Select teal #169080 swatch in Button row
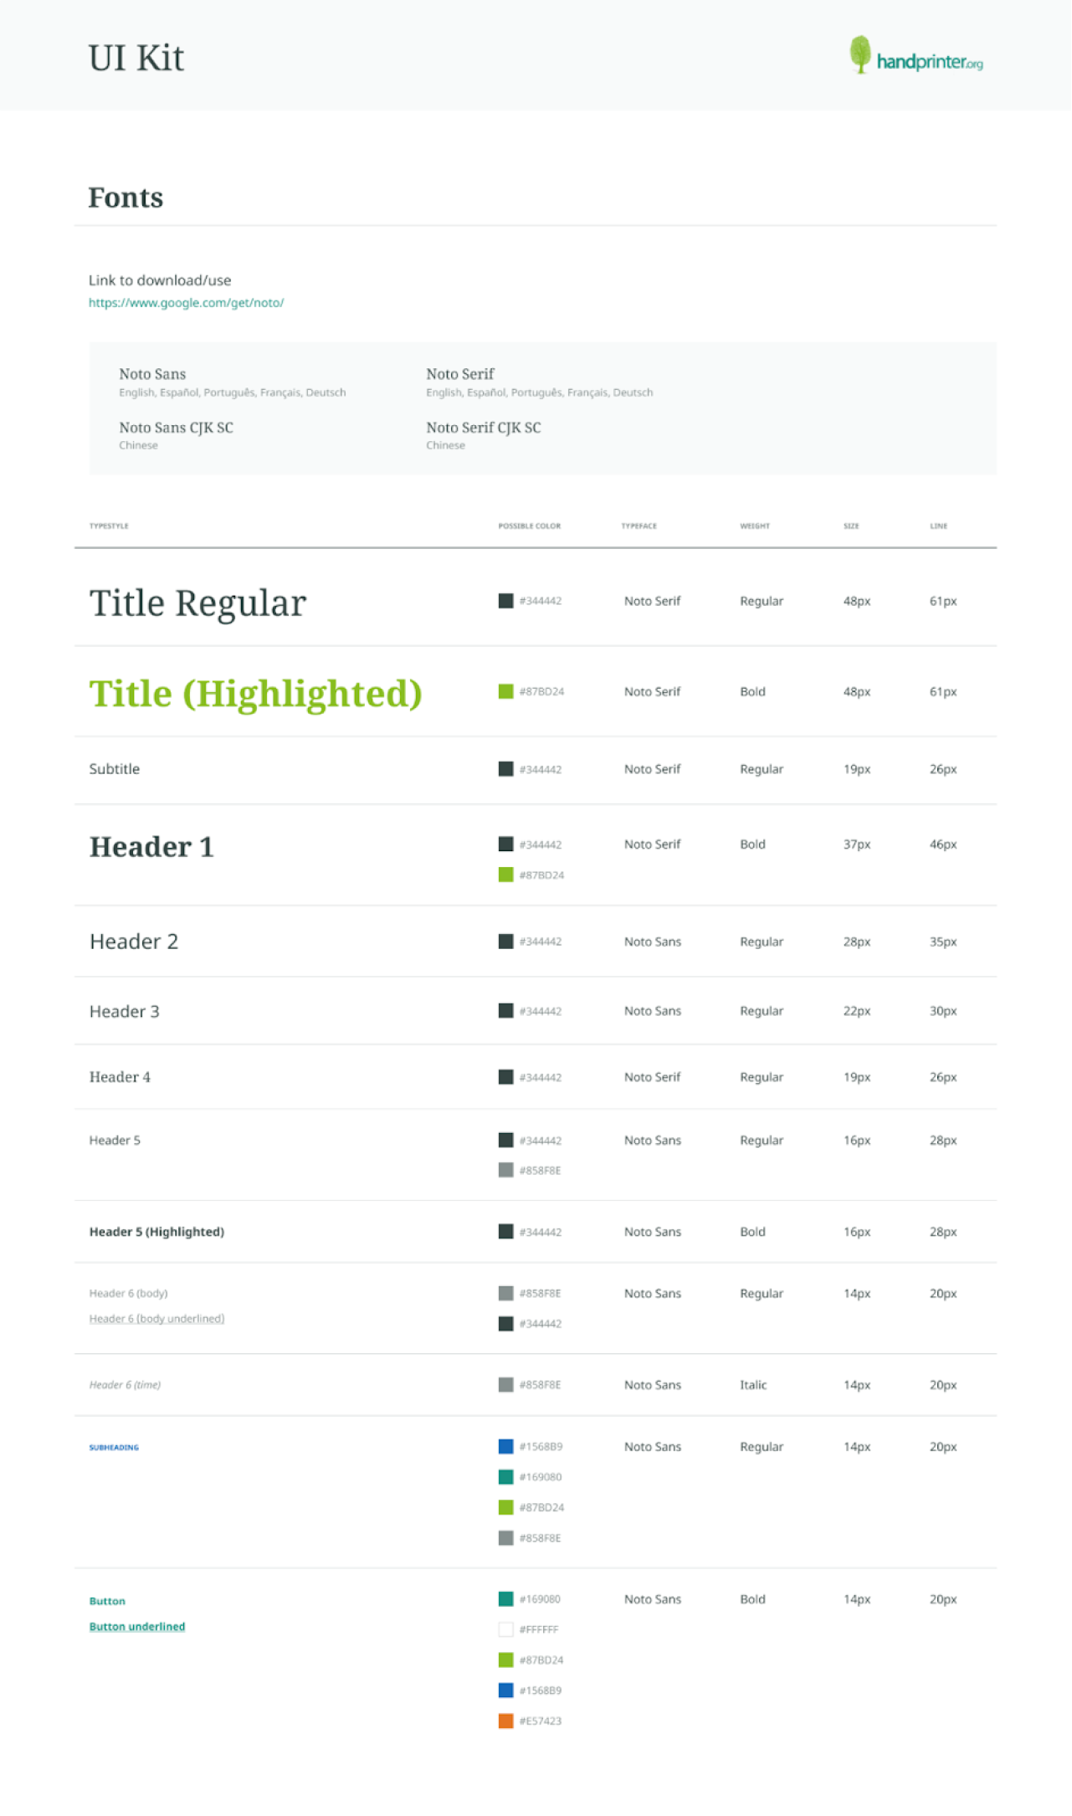This screenshot has width=1072, height=1816. point(505,1598)
